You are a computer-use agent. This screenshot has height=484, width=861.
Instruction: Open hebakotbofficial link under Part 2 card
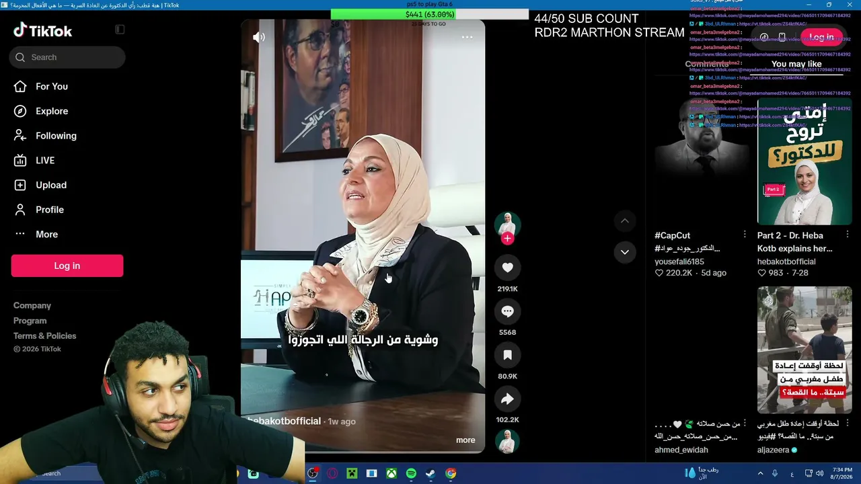click(x=786, y=261)
